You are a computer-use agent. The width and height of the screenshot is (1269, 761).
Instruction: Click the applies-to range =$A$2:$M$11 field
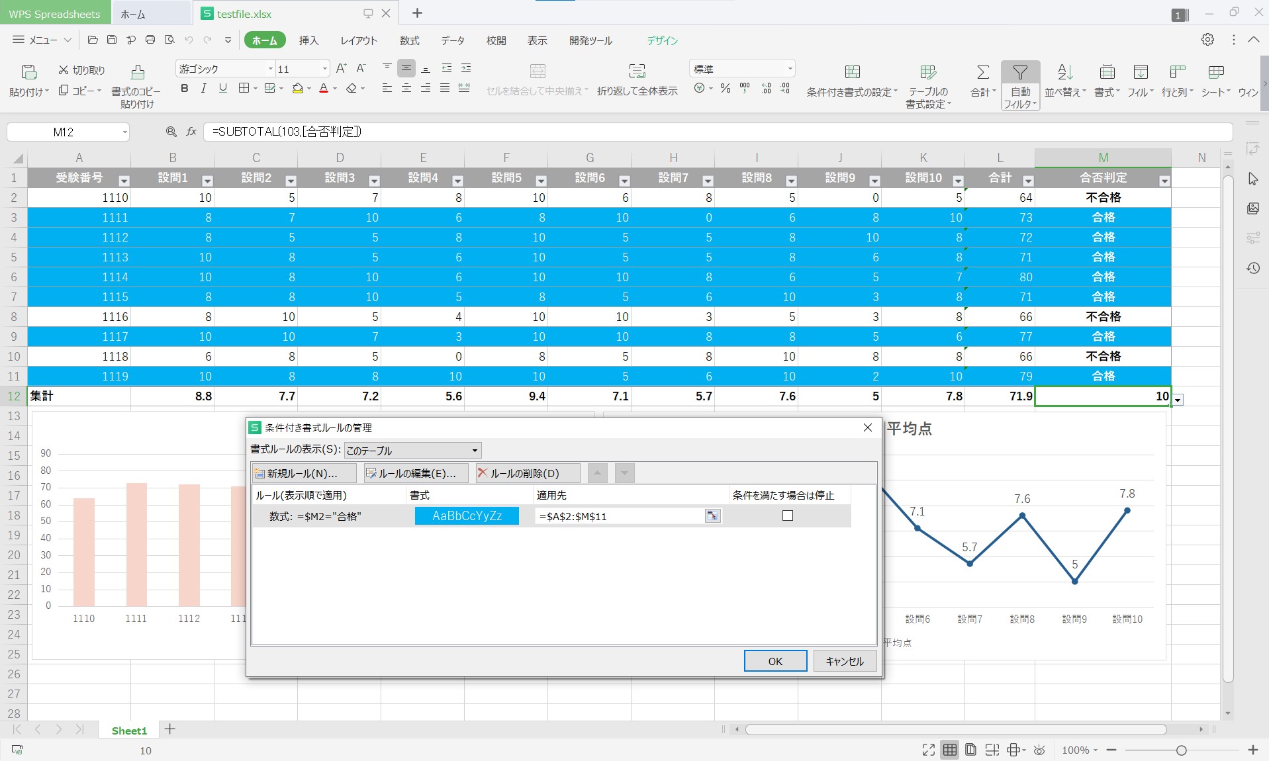(x=620, y=516)
